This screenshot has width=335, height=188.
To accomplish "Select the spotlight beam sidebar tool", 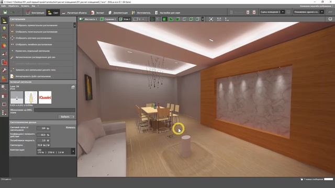I will pos(4,54).
